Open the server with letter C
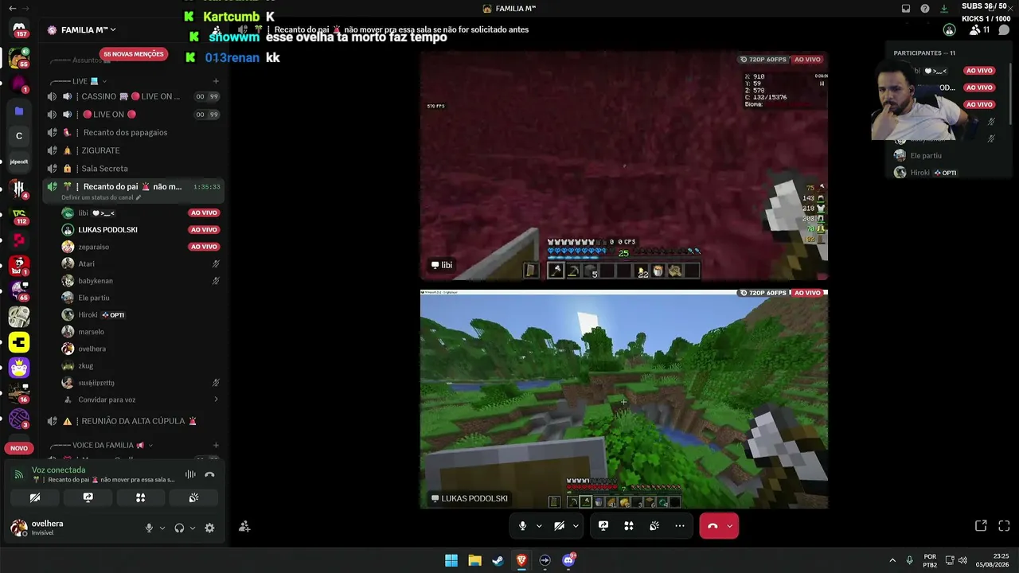This screenshot has width=1019, height=573. (x=19, y=136)
